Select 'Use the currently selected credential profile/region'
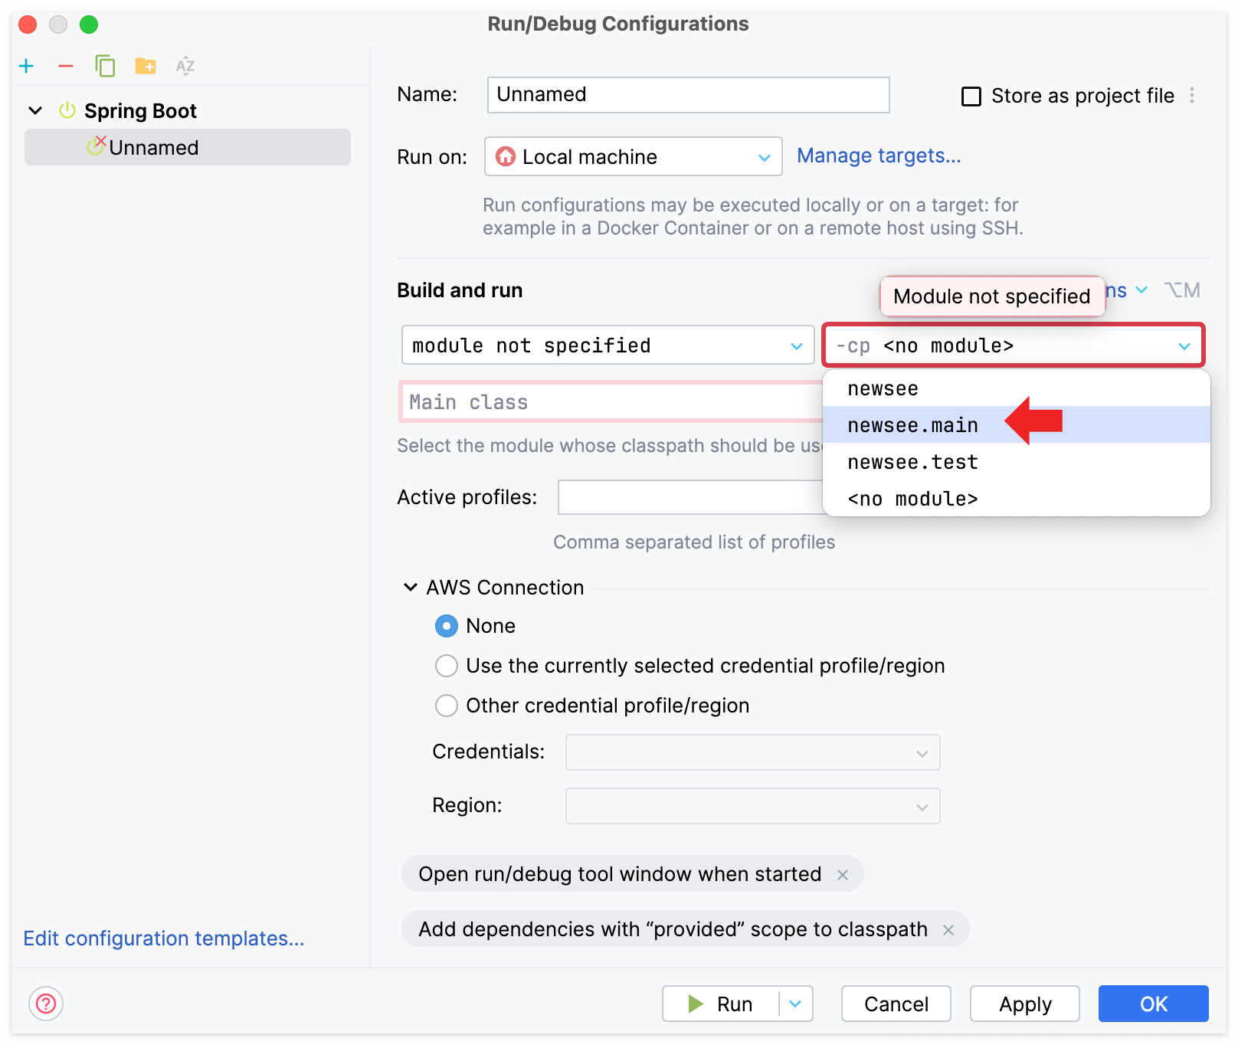 tap(447, 666)
